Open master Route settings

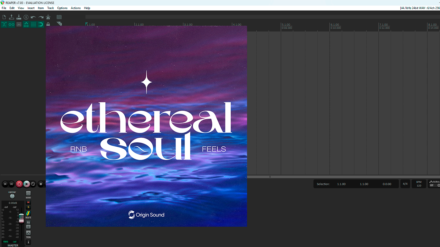pos(28,214)
